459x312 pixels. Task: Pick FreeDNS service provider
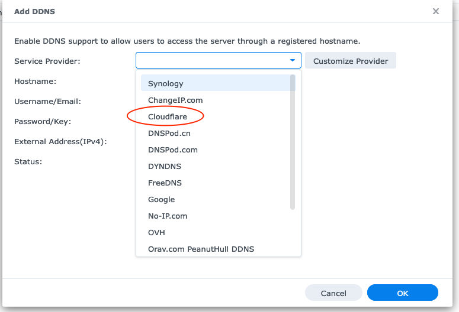(165, 183)
